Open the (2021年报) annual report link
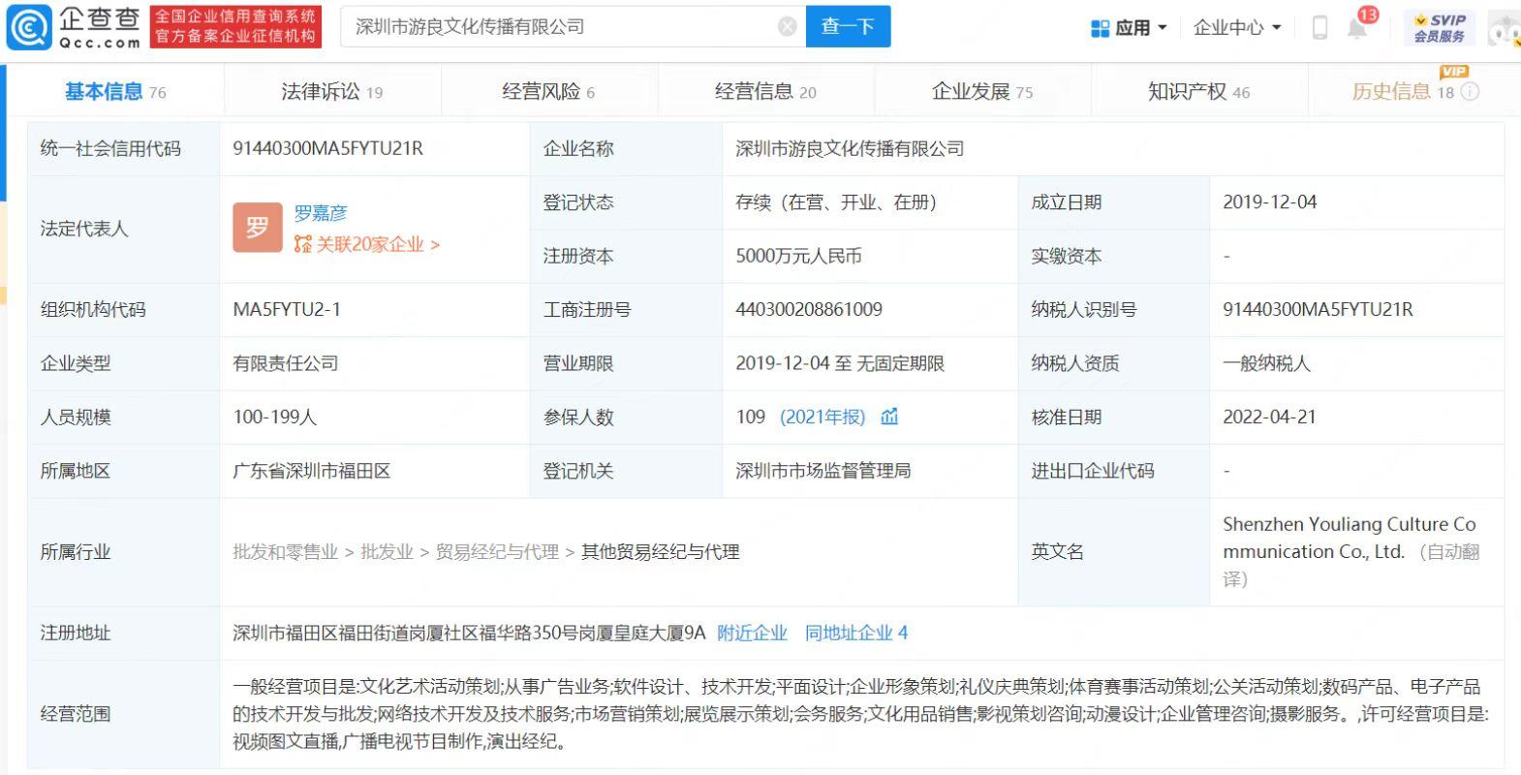Image resolution: width=1521 pixels, height=775 pixels. pos(823,417)
